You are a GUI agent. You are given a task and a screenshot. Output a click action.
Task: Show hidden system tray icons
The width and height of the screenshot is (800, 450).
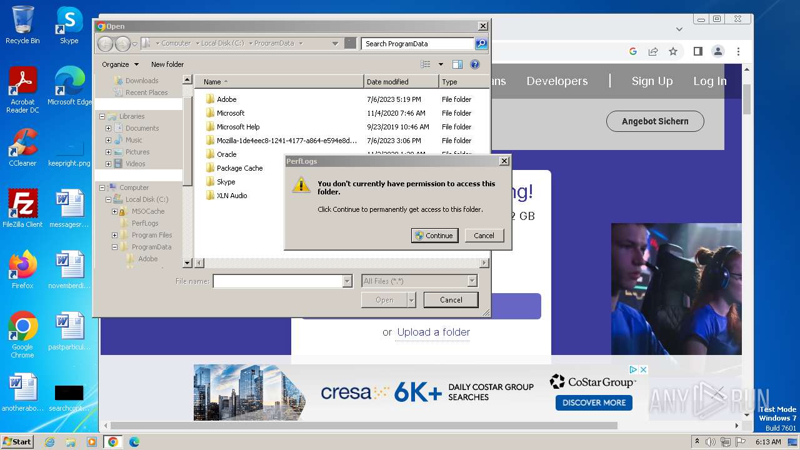(697, 442)
